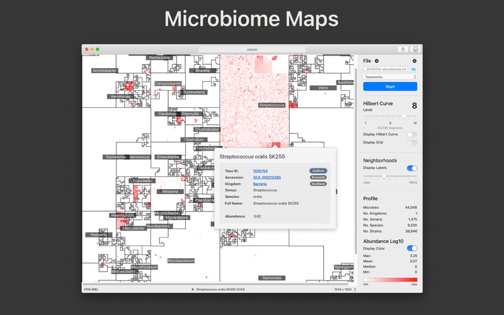This screenshot has width=504, height=315.
Task: Click the Mesorhizobium map label
Action: [144, 267]
